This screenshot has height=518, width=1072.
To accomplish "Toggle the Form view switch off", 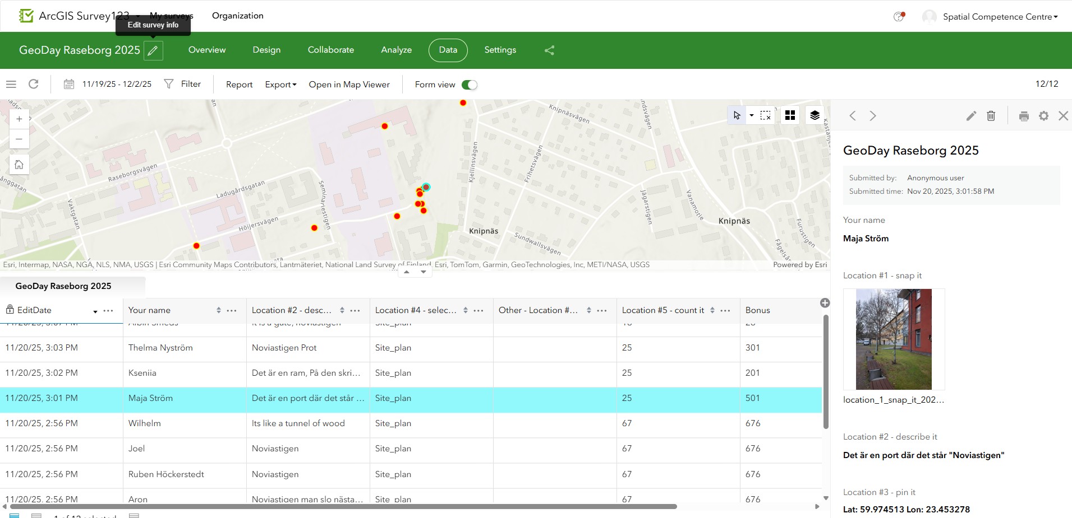I will pos(469,85).
